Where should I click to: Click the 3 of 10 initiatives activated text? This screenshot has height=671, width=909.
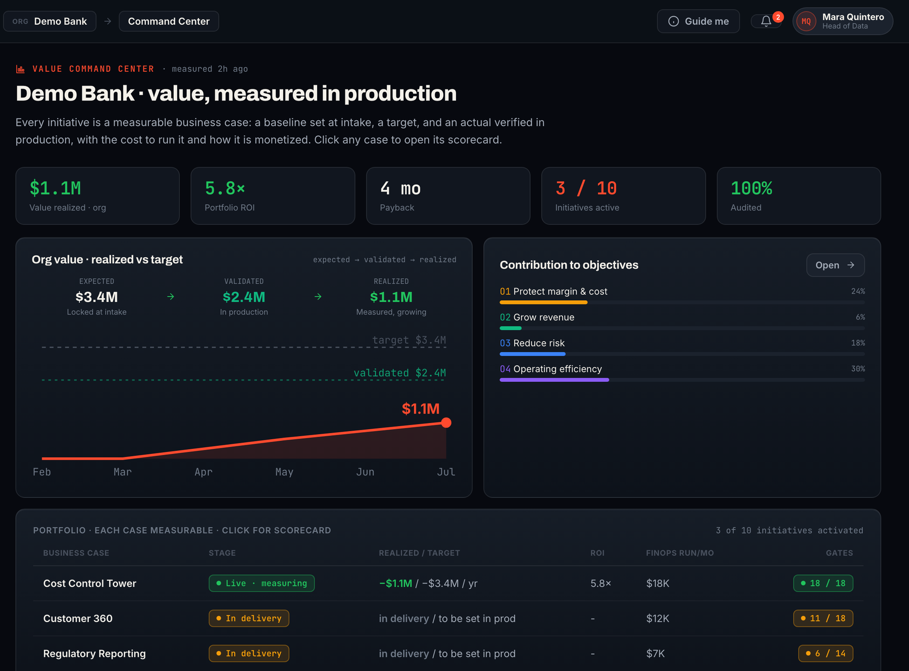point(789,530)
